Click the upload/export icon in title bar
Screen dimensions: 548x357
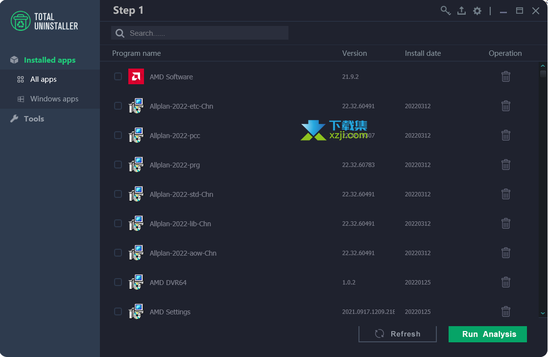(x=461, y=10)
